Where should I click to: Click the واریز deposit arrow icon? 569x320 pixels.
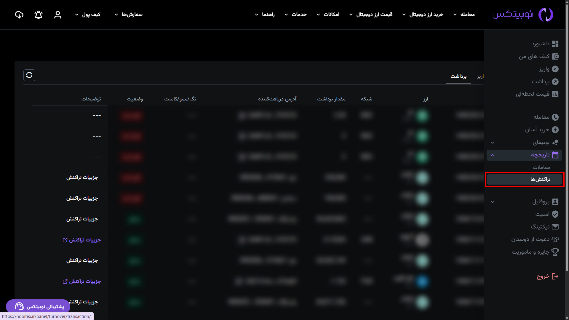coord(555,69)
